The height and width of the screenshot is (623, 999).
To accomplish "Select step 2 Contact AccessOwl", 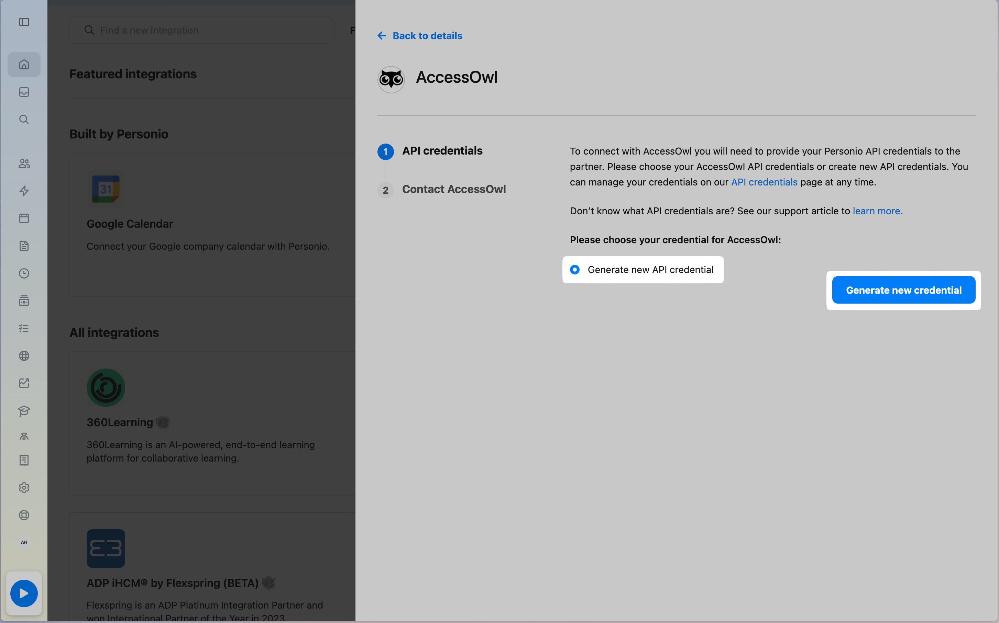I will [441, 190].
